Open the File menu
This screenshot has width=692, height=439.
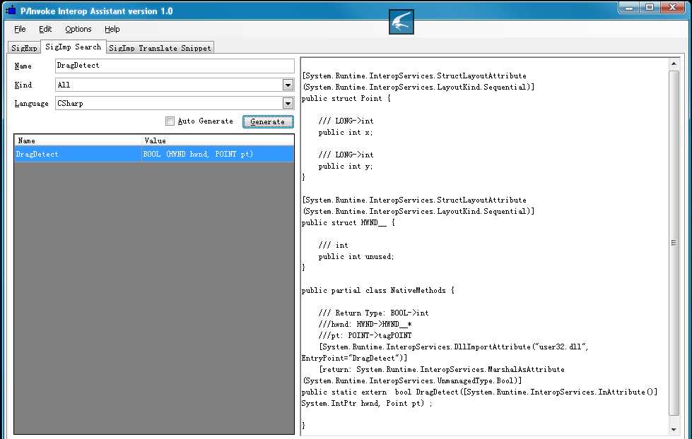[20, 29]
